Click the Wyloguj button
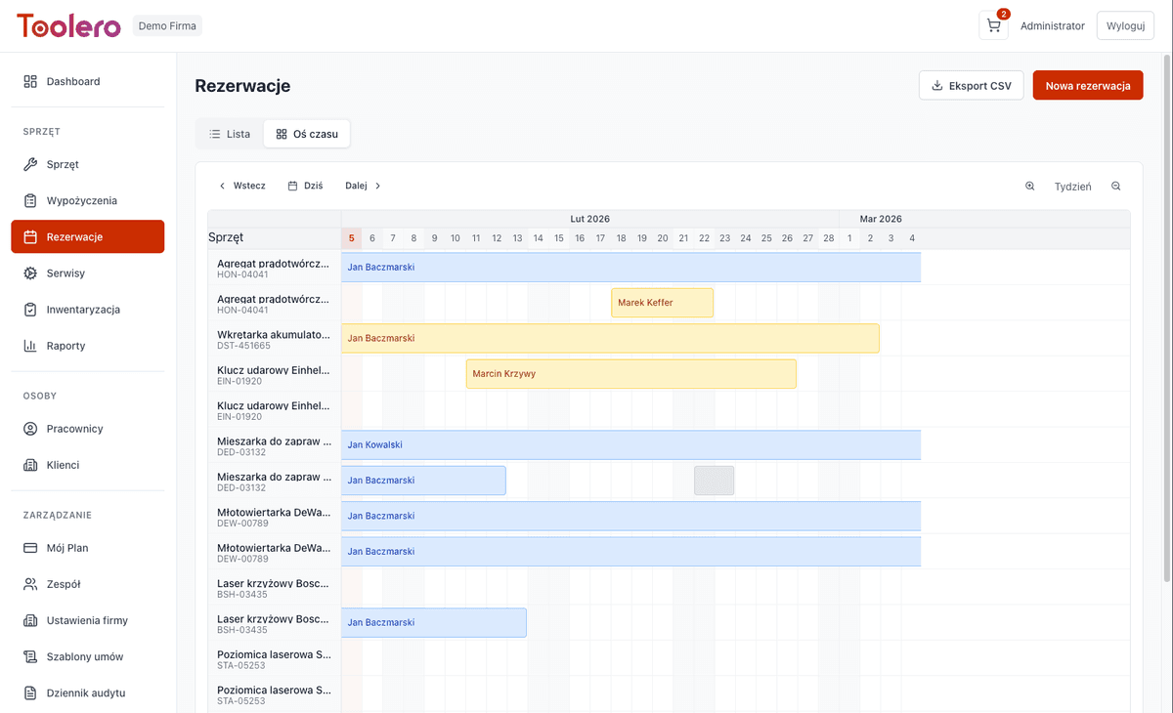This screenshot has width=1173, height=713. tap(1124, 26)
